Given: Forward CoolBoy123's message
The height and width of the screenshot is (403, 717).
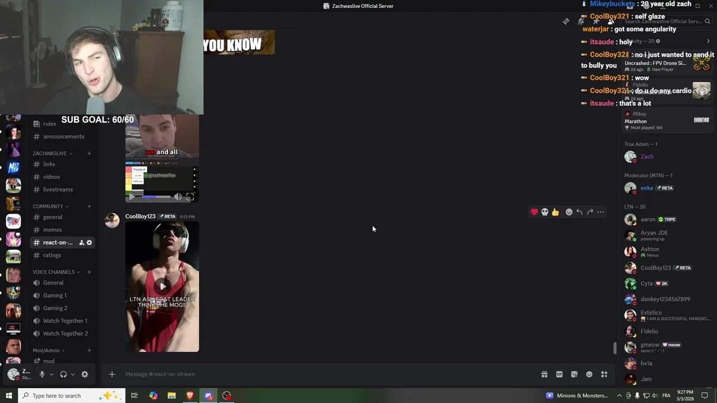Looking at the screenshot, I should tap(590, 212).
